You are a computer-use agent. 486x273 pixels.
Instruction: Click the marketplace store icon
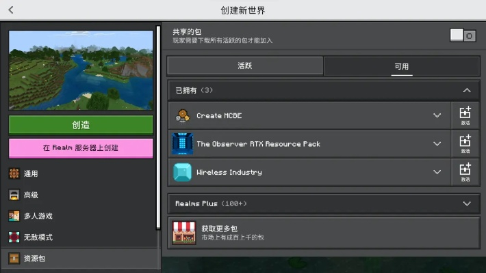tap(183, 233)
